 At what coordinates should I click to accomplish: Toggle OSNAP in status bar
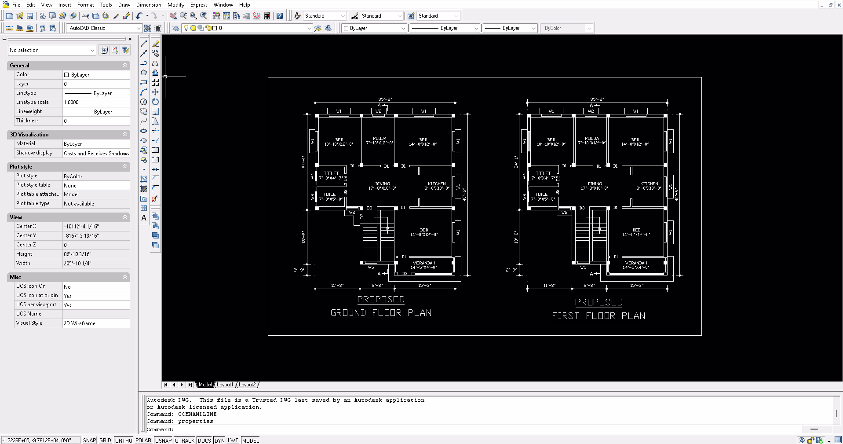(163, 440)
